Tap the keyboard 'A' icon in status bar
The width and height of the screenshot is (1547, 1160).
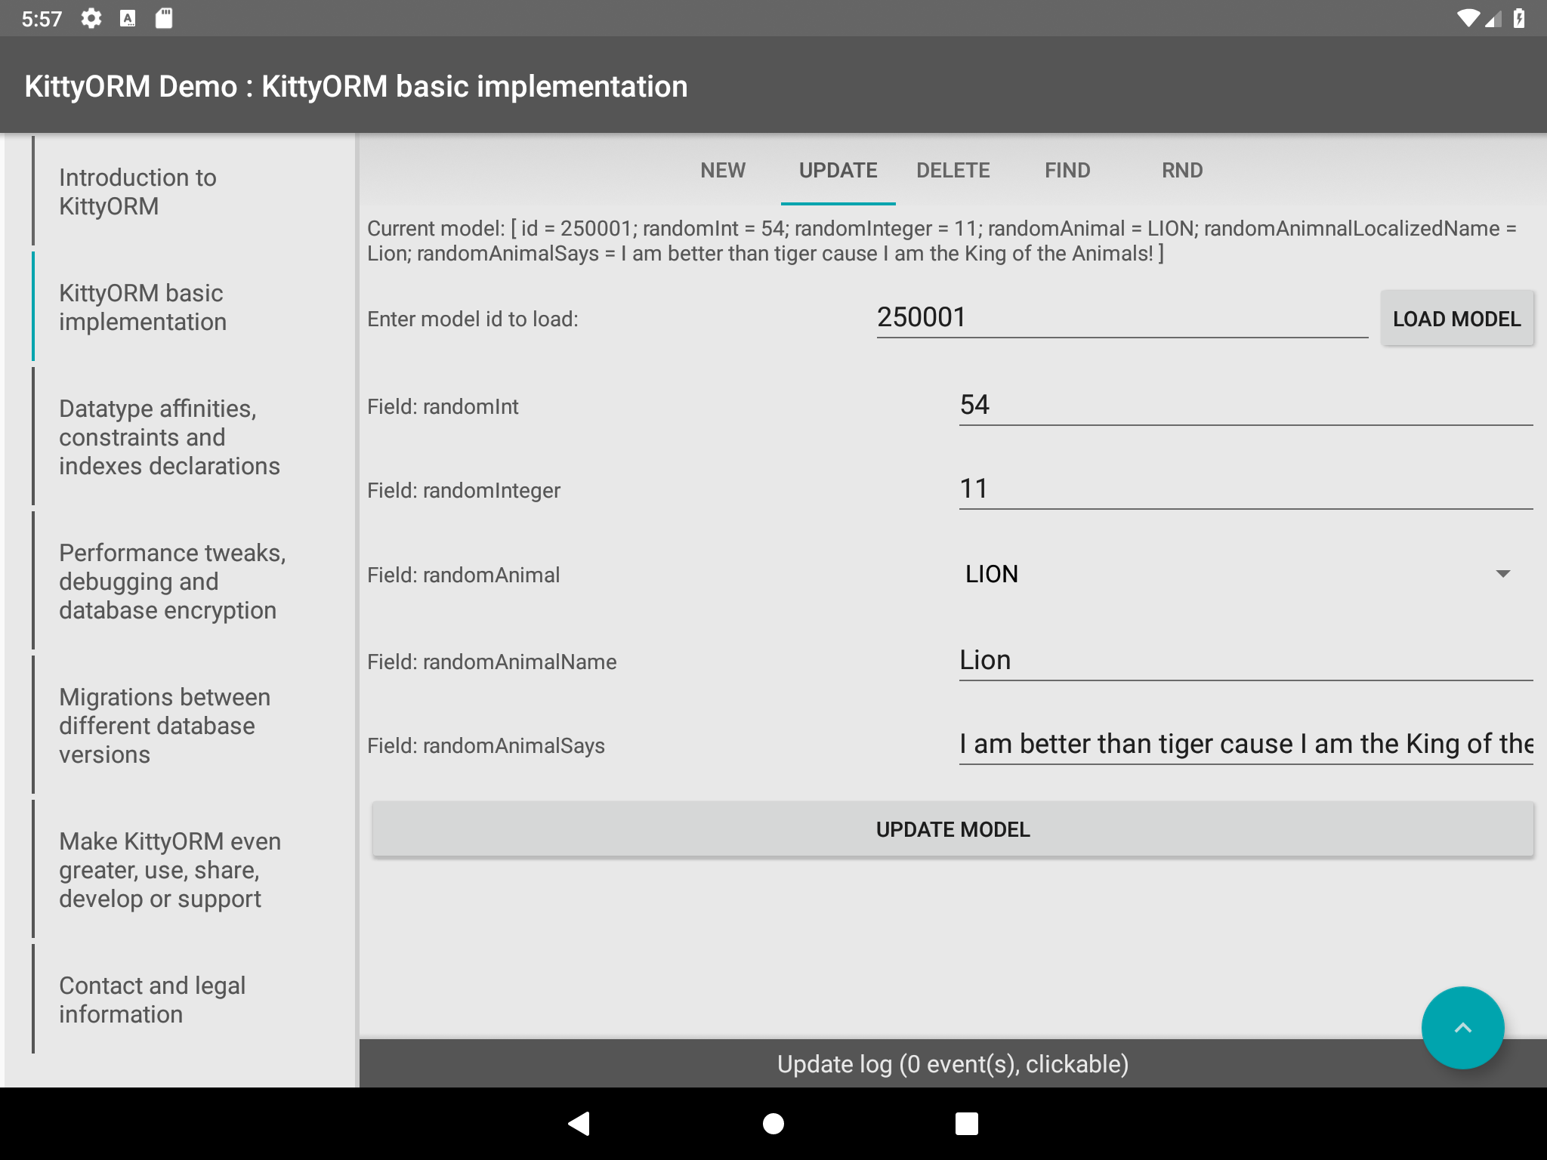(x=128, y=18)
